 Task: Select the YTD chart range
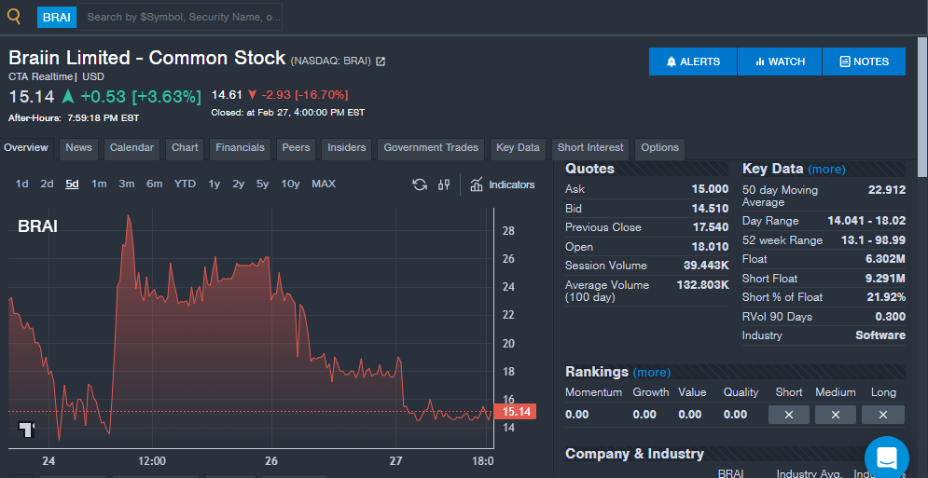pyautogui.click(x=185, y=184)
